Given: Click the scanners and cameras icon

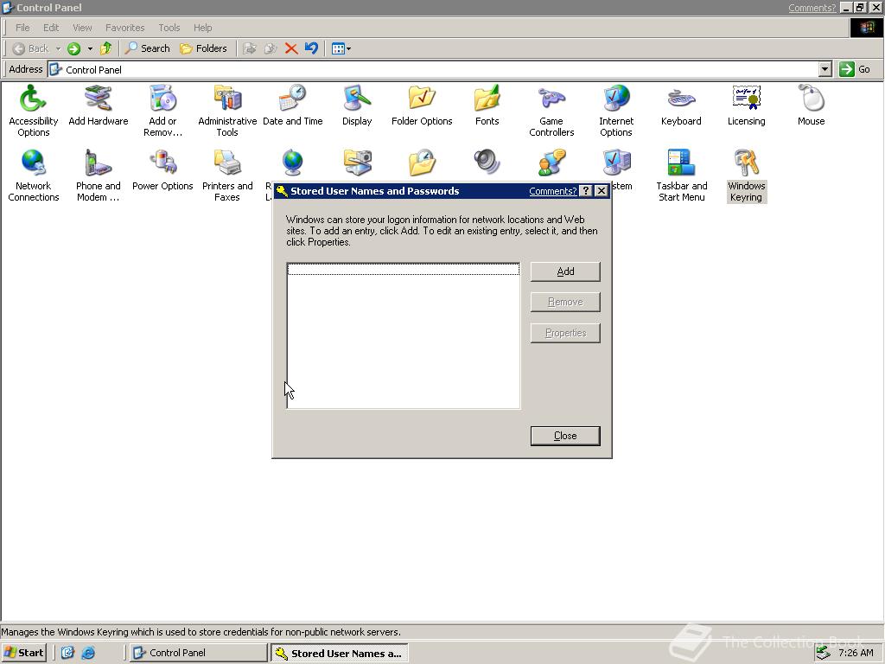Looking at the screenshot, I should coord(357,163).
